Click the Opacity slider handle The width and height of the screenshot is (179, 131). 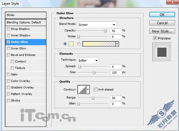[x=105, y=31]
